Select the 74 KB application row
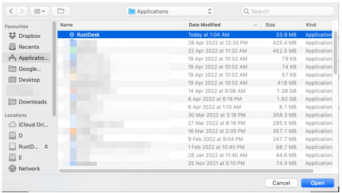342x193 pixels. pyautogui.click(x=195, y=67)
